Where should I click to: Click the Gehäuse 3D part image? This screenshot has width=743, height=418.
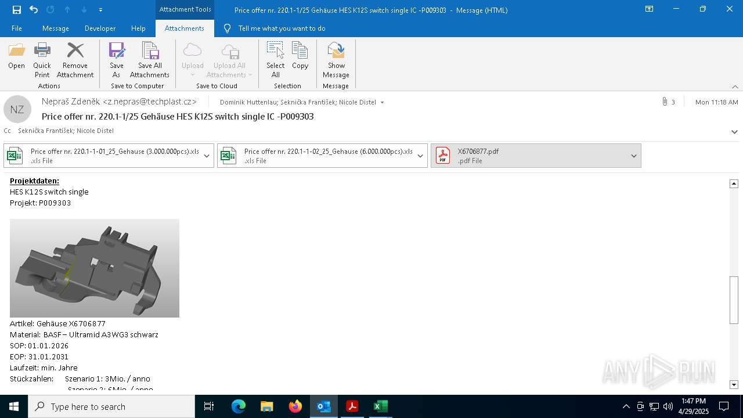click(95, 268)
